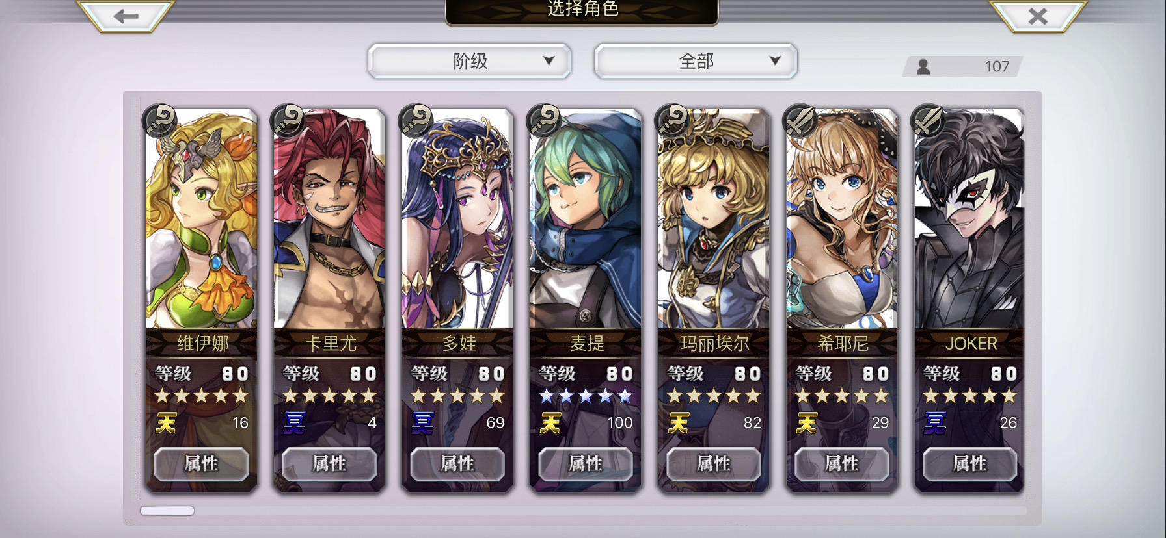Viewport: 1166px width, 538px height.
Task: Click the 天 element icon under 麦提
Action: (x=550, y=423)
